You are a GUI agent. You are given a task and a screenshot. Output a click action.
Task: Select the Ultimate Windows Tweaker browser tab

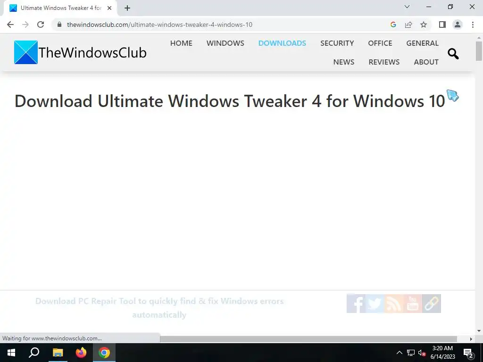point(60,8)
